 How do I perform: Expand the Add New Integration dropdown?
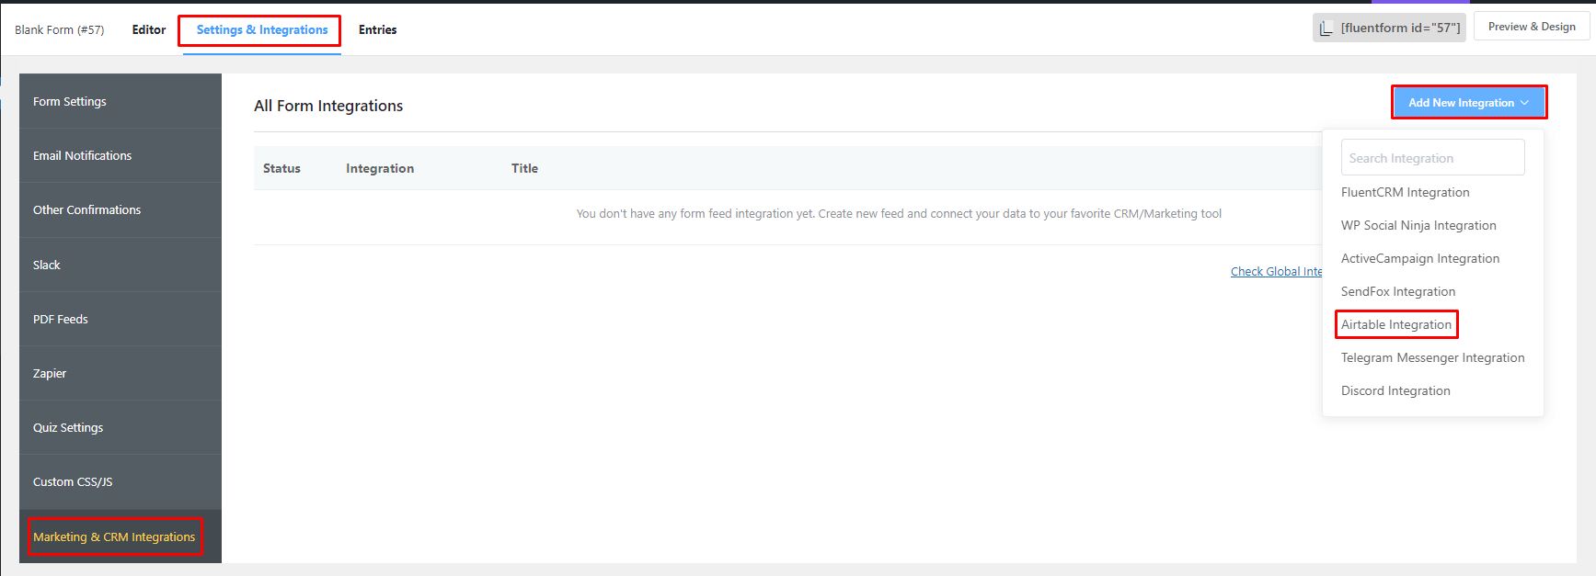[1468, 103]
